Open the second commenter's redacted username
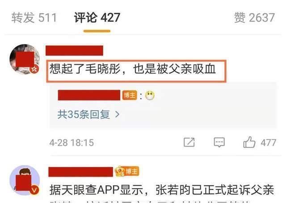 coord(80,172)
